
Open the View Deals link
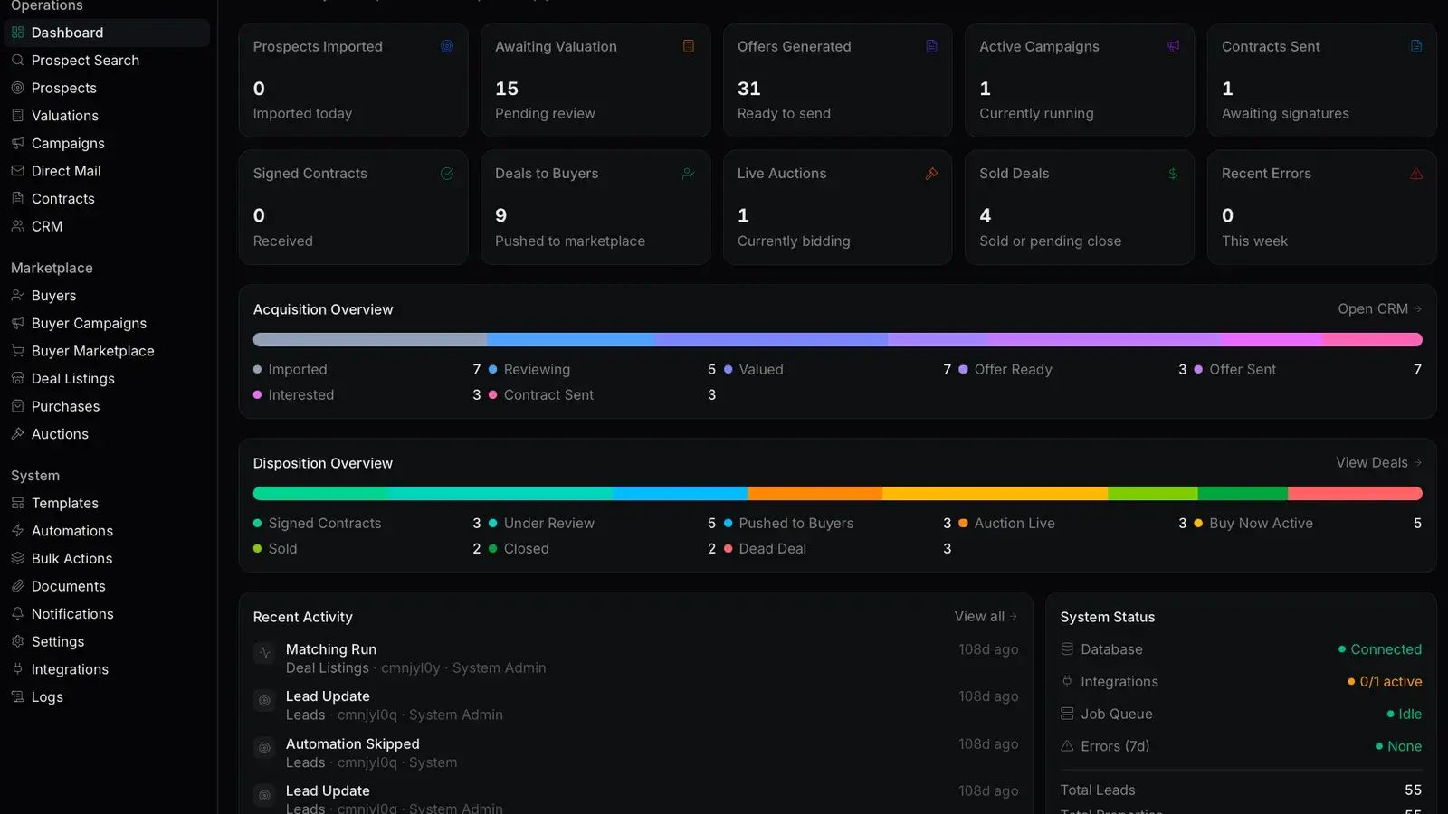[x=1378, y=463]
